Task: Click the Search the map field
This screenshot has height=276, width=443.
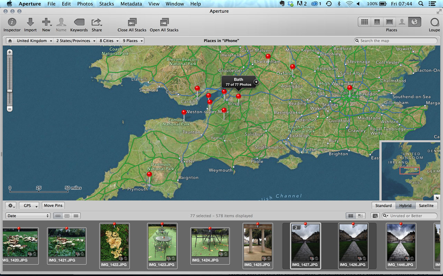Action: coord(396,41)
